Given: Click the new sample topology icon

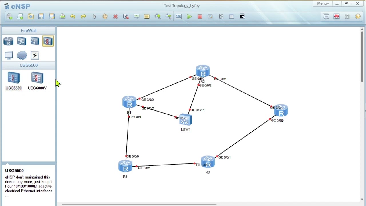Looking at the screenshot, I should click(x=20, y=17).
